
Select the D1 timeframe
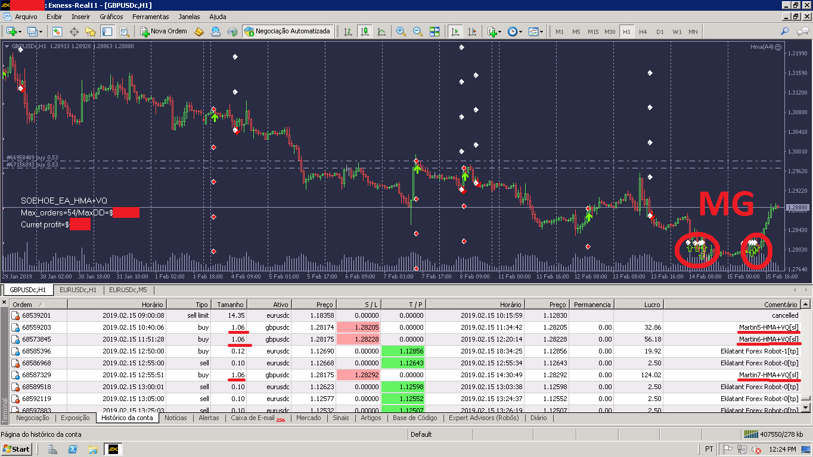(x=660, y=32)
